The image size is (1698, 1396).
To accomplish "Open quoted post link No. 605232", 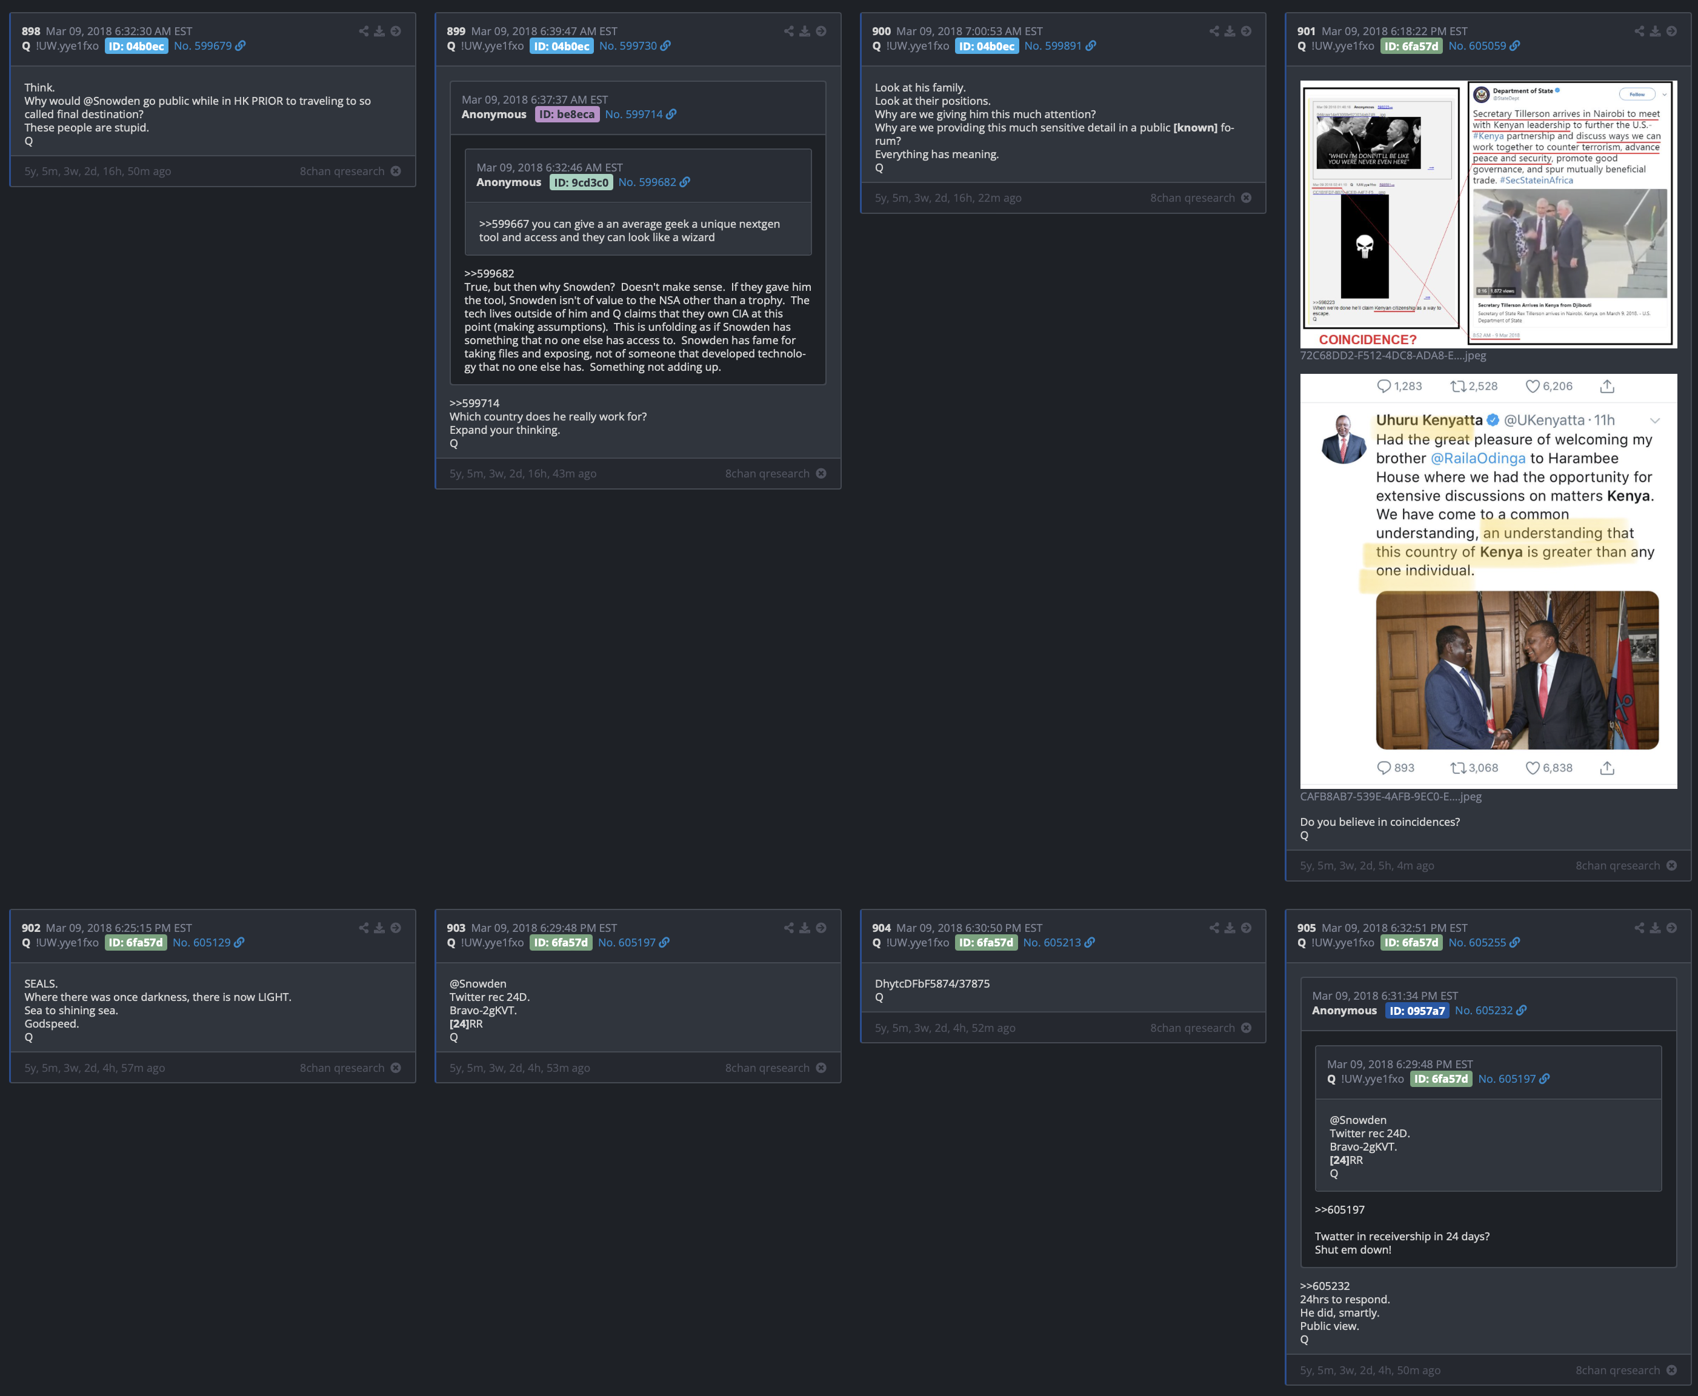I will tap(1491, 1011).
